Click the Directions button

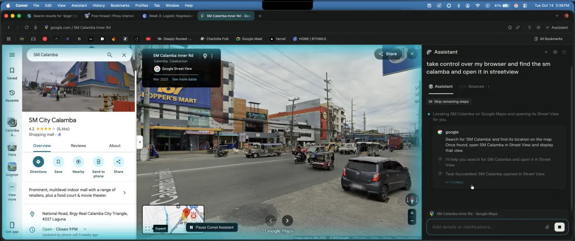coord(38,165)
